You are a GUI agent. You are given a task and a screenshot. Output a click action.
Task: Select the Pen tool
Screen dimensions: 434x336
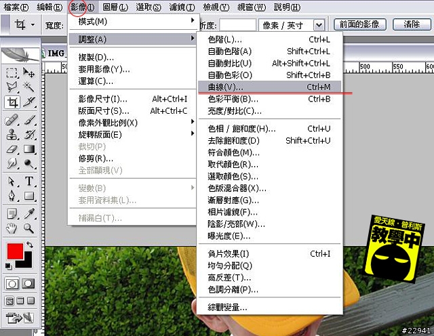(x=12, y=196)
